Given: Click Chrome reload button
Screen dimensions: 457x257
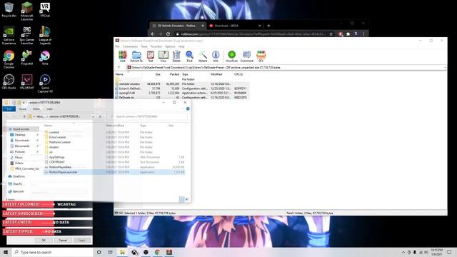Looking at the screenshot, I should (168, 34).
